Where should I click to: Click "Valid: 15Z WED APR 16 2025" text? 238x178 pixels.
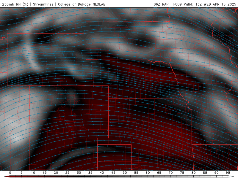210,4
